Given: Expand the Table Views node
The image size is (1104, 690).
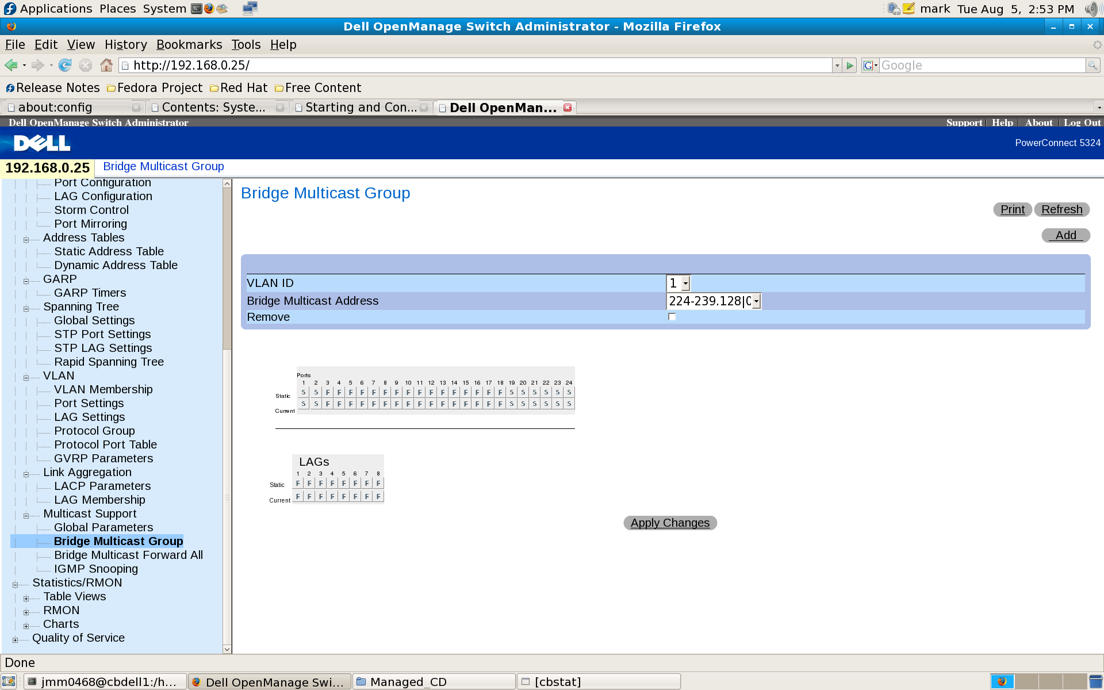Looking at the screenshot, I should coord(26,599).
